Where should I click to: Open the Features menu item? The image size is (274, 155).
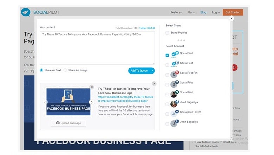point(176,12)
